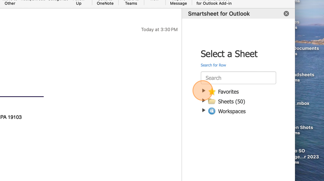Expand the Sheets (50) folder arrow
324x181 pixels.
204,100
